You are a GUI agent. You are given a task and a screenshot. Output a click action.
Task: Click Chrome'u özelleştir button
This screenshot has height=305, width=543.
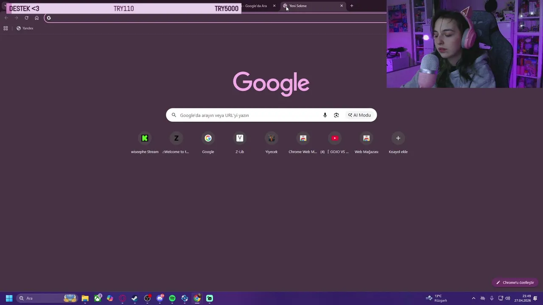515,283
